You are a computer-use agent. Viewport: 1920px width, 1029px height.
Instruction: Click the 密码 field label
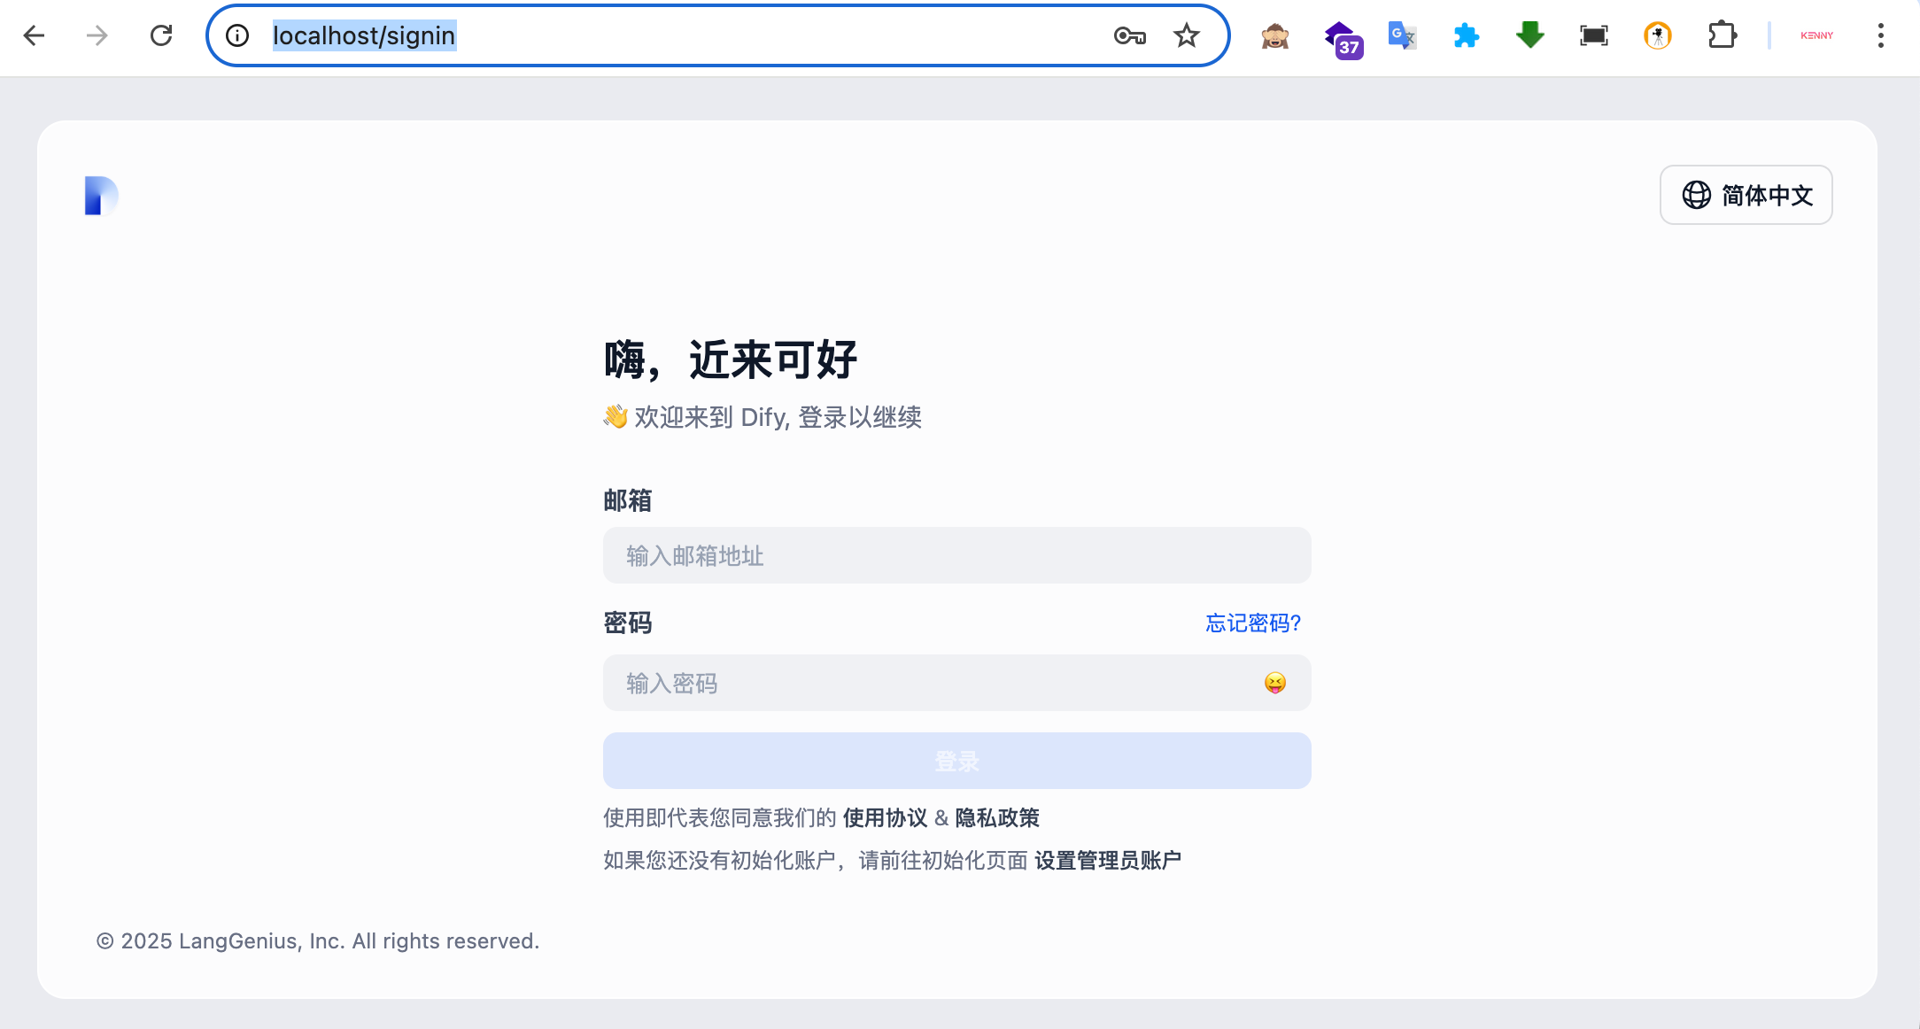tap(628, 623)
